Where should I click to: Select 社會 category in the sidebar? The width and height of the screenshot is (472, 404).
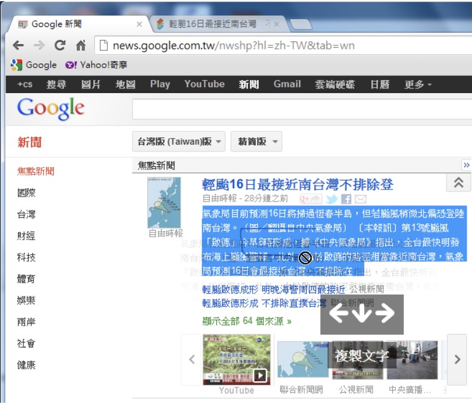click(x=26, y=343)
